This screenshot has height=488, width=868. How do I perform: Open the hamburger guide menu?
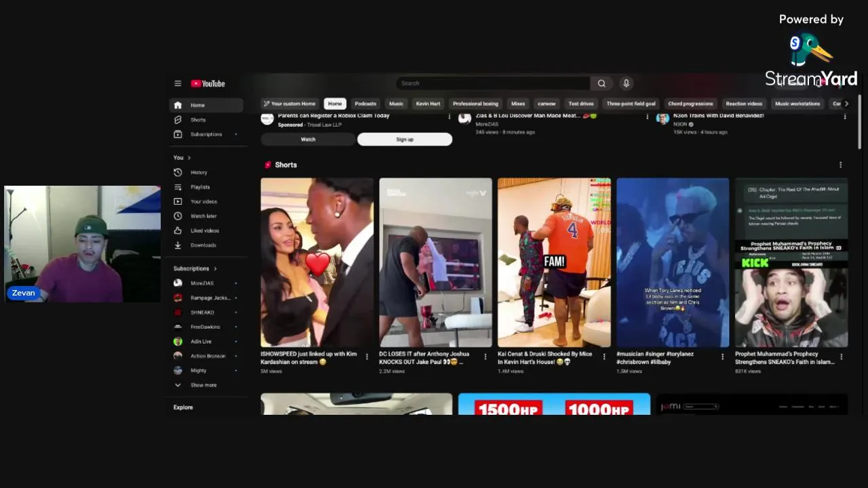(x=178, y=83)
